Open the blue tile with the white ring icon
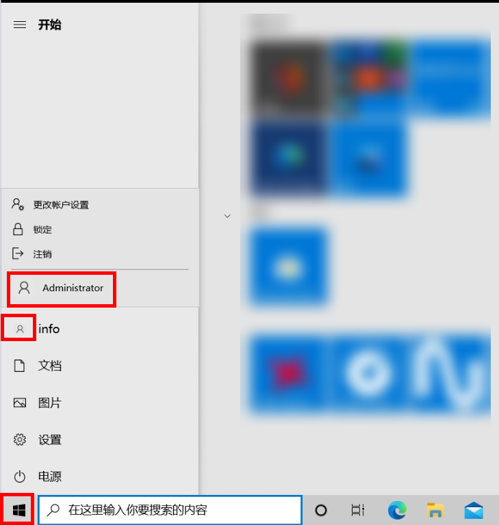 point(368,372)
